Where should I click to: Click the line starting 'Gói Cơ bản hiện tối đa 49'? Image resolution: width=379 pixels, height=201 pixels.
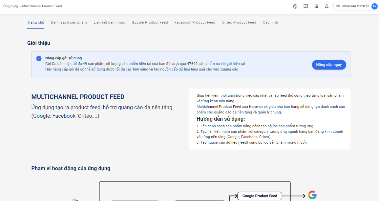[x=145, y=64]
